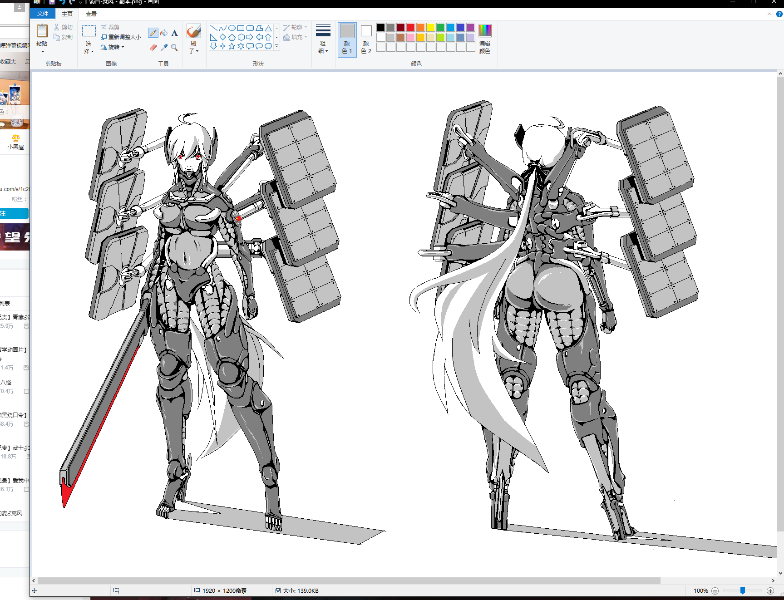Pick the Color picker eyedropper tool
The width and height of the screenshot is (784, 600).
pyautogui.click(x=164, y=47)
